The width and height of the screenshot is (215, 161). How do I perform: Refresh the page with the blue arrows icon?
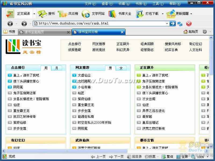[180, 24]
